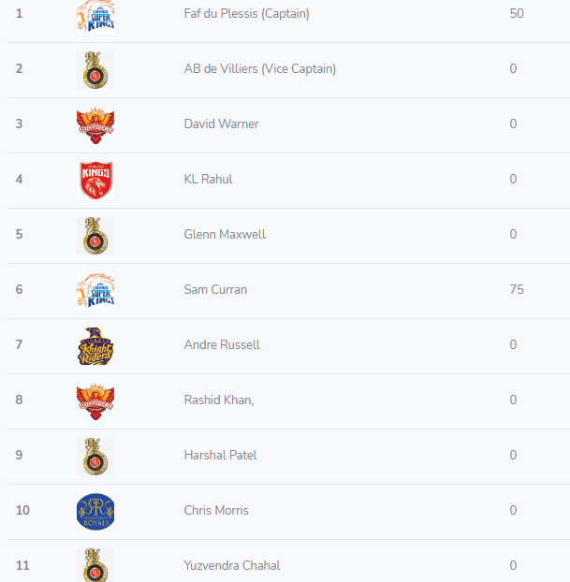Click the RCB logo beside Yuzvendra Chahal
Image resolution: width=570 pixels, height=582 pixels.
[95, 565]
